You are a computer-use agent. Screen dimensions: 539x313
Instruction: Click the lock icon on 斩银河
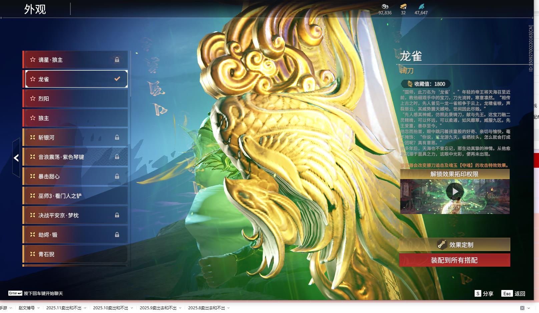(x=117, y=137)
